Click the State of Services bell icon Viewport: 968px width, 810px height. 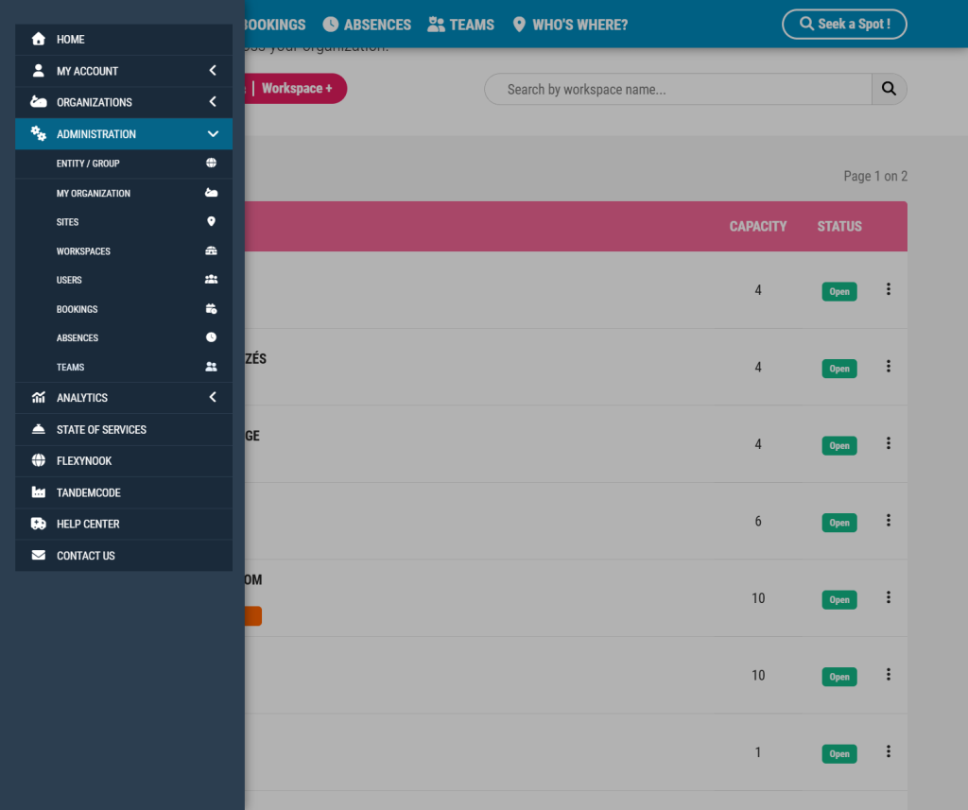[38, 429]
